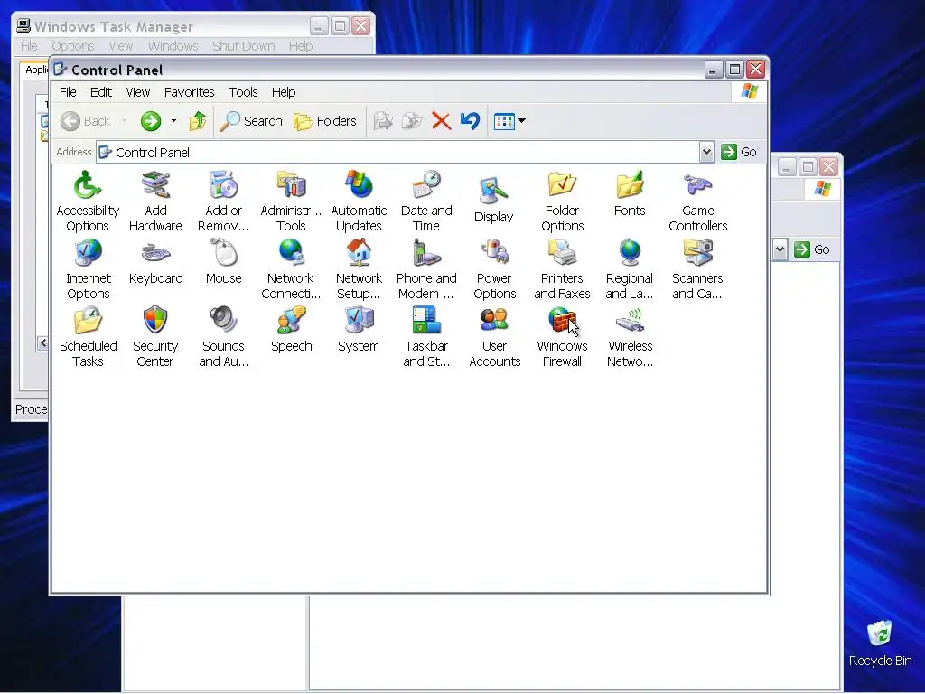Expand address dropdown in background window
The image size is (925, 694).
pyautogui.click(x=780, y=249)
